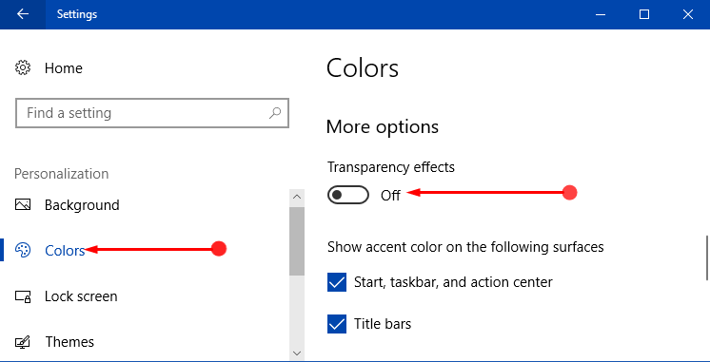Click the Themes brush icon
Image resolution: width=710 pixels, height=362 pixels.
[x=23, y=342]
